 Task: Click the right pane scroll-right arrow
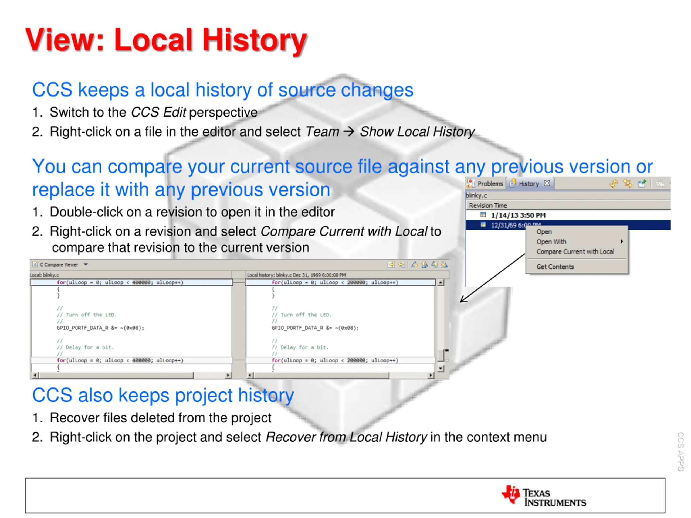coord(431,375)
